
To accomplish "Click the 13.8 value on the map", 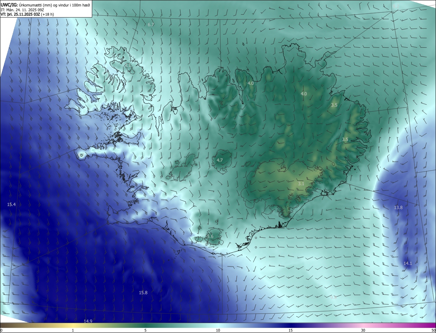I will (398, 207).
